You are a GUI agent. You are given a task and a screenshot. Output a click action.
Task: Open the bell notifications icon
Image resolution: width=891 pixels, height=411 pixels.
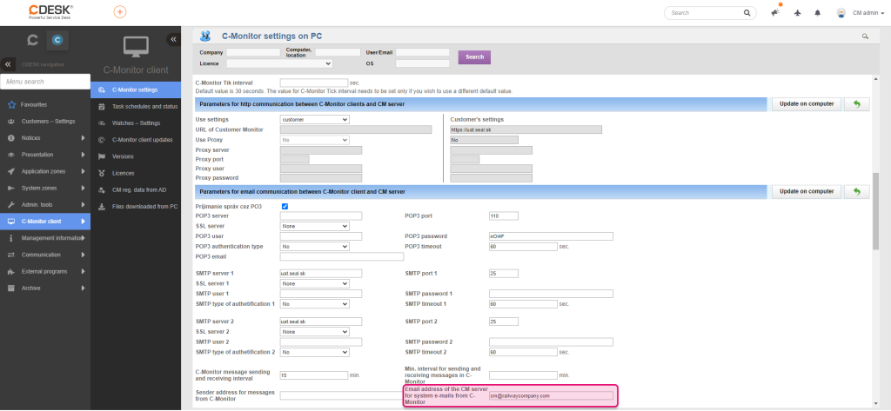818,12
